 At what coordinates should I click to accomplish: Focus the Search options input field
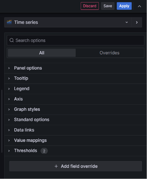(75, 40)
